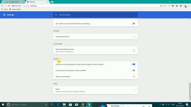Close the Google Search tab
191x107 pixels.
coord(23,2)
